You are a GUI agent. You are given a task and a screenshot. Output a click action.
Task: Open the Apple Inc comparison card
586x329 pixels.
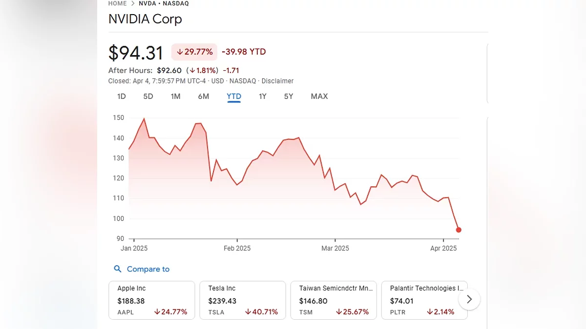click(152, 300)
